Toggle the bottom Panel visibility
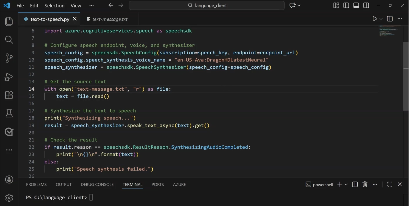 (356, 5)
